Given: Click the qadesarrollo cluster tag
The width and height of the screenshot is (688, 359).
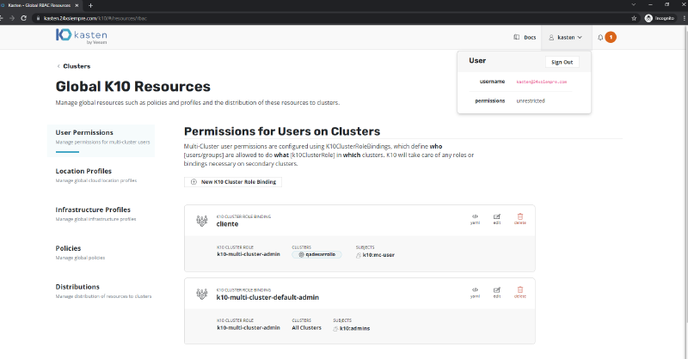Looking at the screenshot, I should (x=316, y=254).
